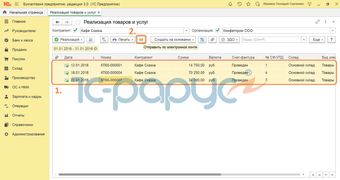Click the Дт/Кт postings icon in toolbar
The image size is (340, 180).
(104, 40)
